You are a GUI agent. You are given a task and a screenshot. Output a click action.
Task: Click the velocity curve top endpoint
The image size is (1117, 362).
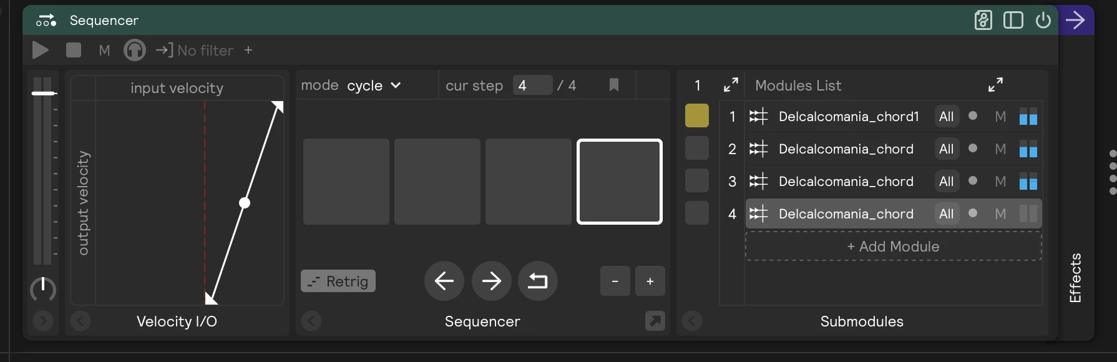(x=278, y=107)
